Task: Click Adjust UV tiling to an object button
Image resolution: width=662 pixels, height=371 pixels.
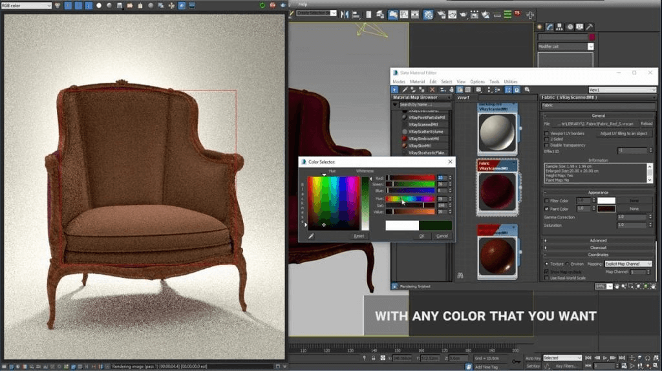Action: (x=624, y=133)
